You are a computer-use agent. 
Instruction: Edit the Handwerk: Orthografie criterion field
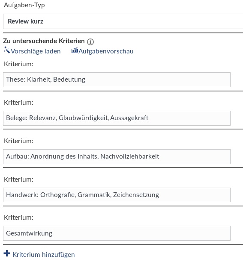117,195
